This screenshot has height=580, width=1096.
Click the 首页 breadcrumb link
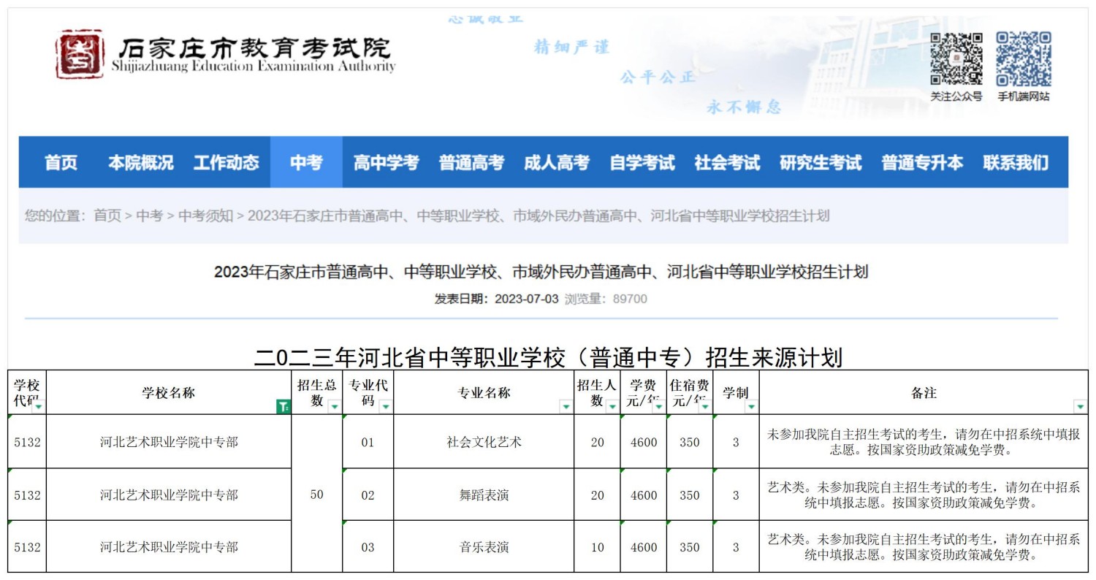pos(107,215)
